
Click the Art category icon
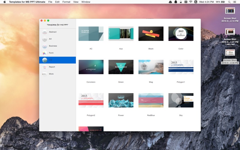pyautogui.click(x=44, y=39)
